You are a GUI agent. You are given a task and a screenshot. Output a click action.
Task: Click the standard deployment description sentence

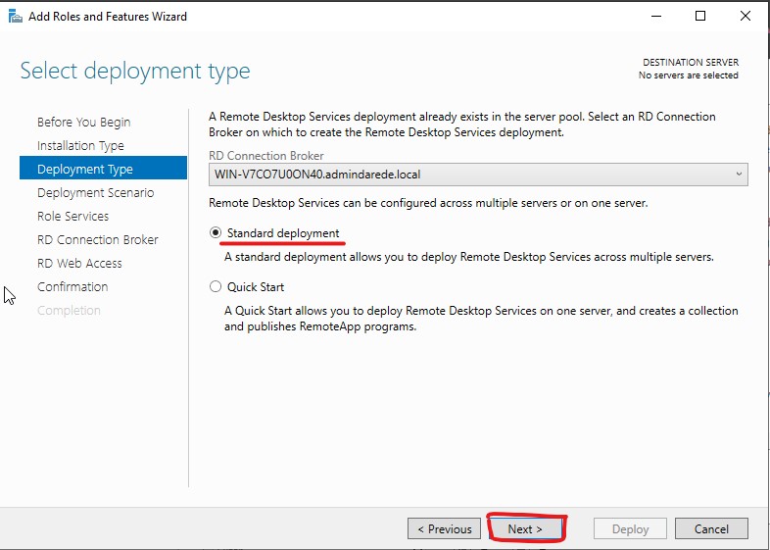pos(469,257)
